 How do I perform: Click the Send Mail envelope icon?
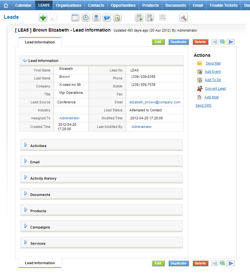click(199, 63)
